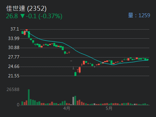This screenshot has width=156, height=117.
Task: Click the 30.88 price axis label
Action: [x=14, y=48]
